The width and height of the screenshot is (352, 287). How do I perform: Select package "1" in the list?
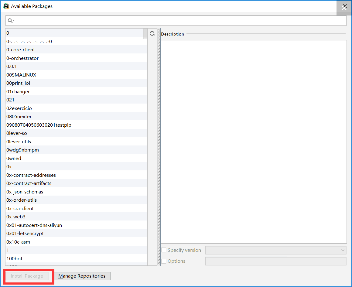point(76,250)
